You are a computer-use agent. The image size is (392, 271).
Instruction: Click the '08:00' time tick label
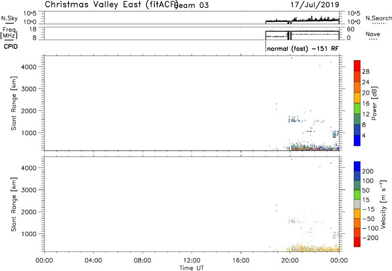[x=143, y=261]
